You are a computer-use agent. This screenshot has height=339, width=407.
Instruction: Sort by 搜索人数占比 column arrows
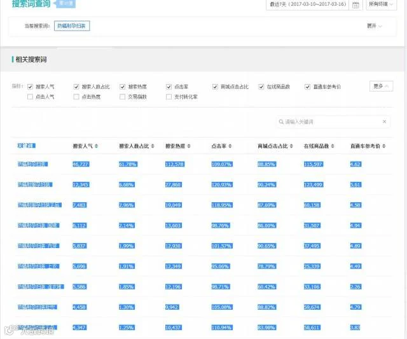point(153,146)
